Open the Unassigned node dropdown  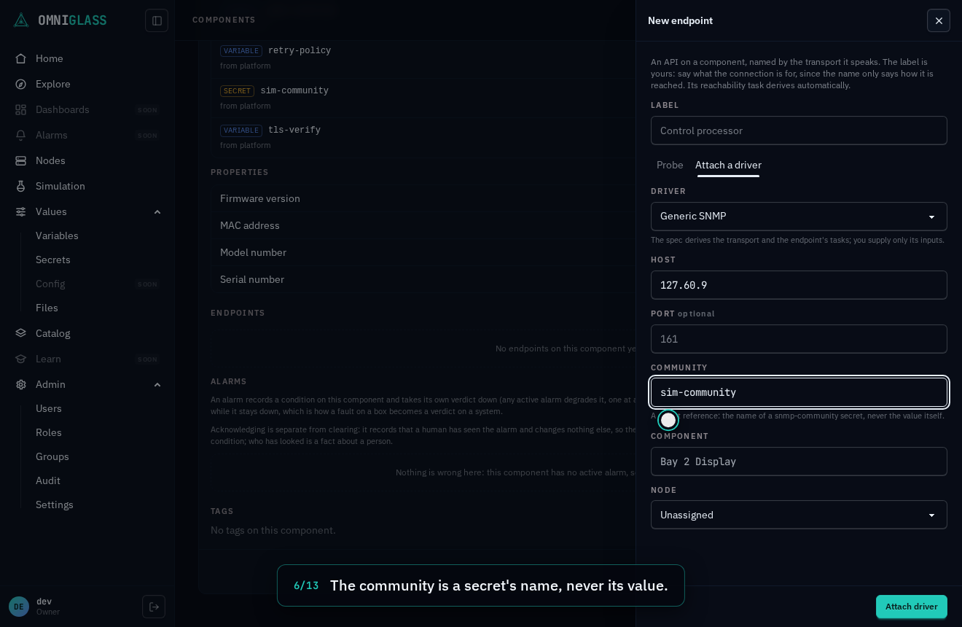pos(799,515)
